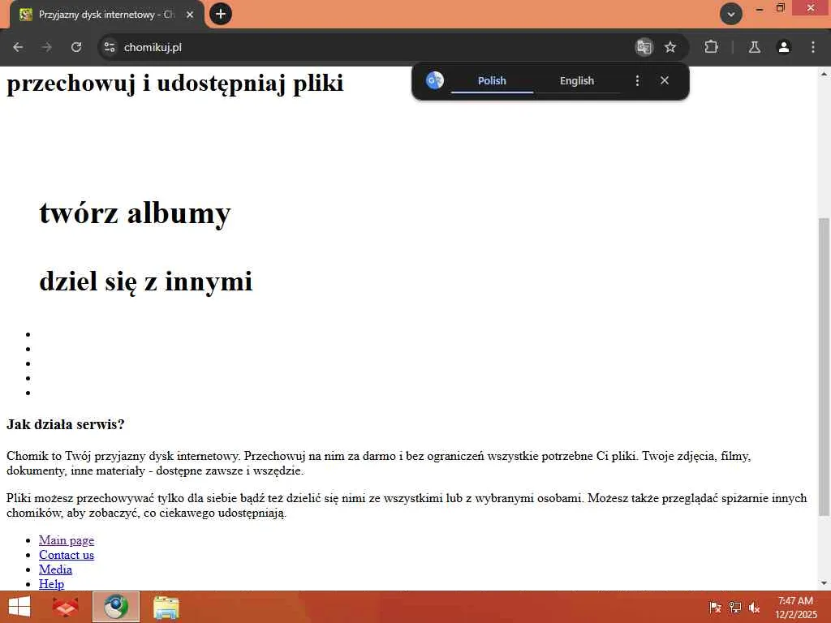The height and width of the screenshot is (623, 831).
Task: Click the browser icon in taskbar
Action: click(x=116, y=607)
